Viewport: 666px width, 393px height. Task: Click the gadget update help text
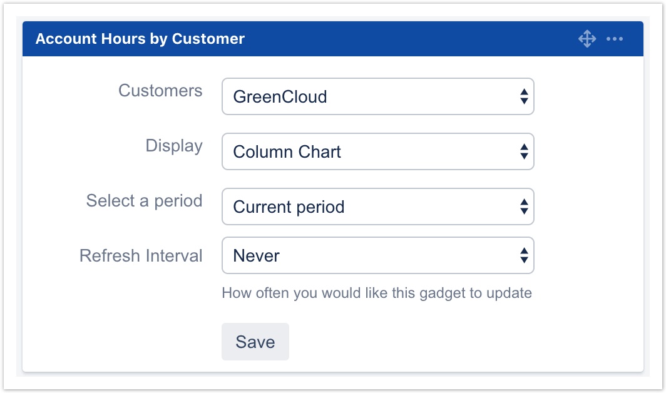tap(377, 293)
